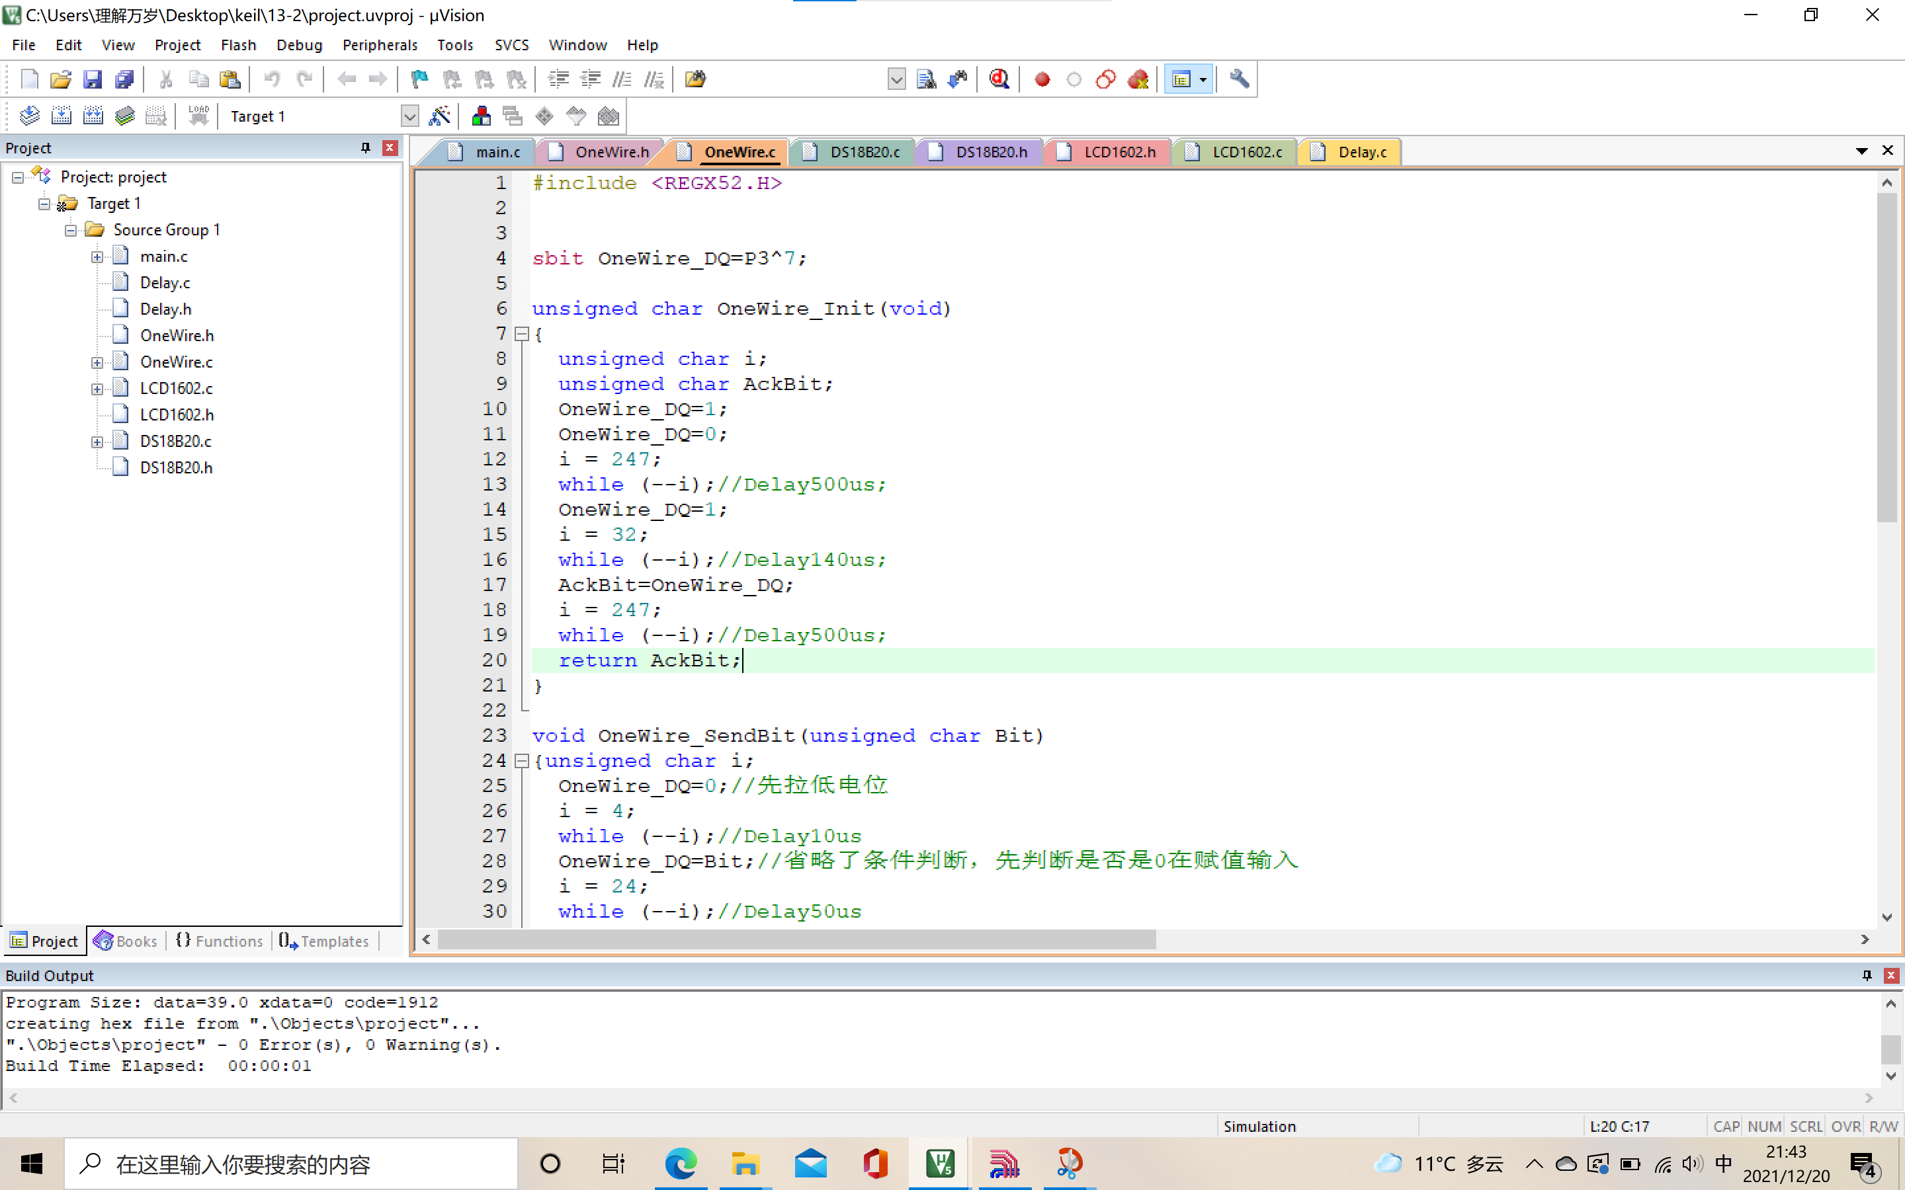1905x1190 pixels.
Task: Open Pack Installer icon
Action: [x=608, y=116]
